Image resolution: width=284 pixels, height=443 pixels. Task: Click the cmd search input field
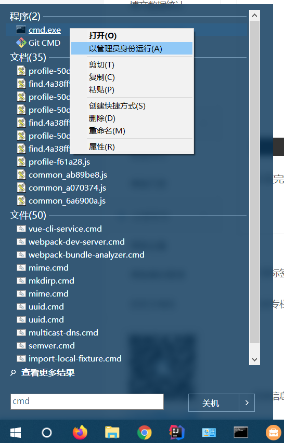87,401
